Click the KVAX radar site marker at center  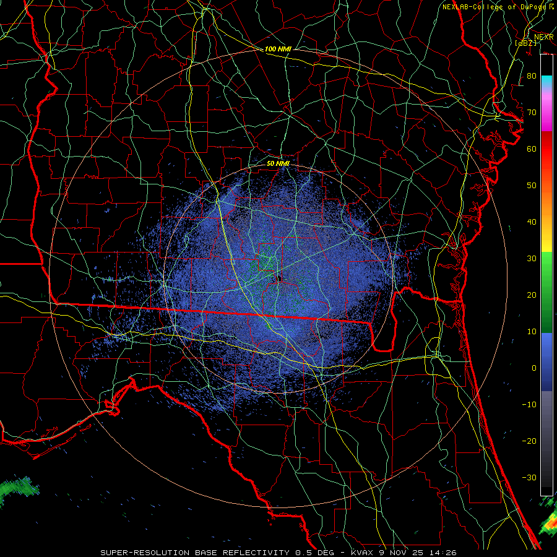click(279, 278)
